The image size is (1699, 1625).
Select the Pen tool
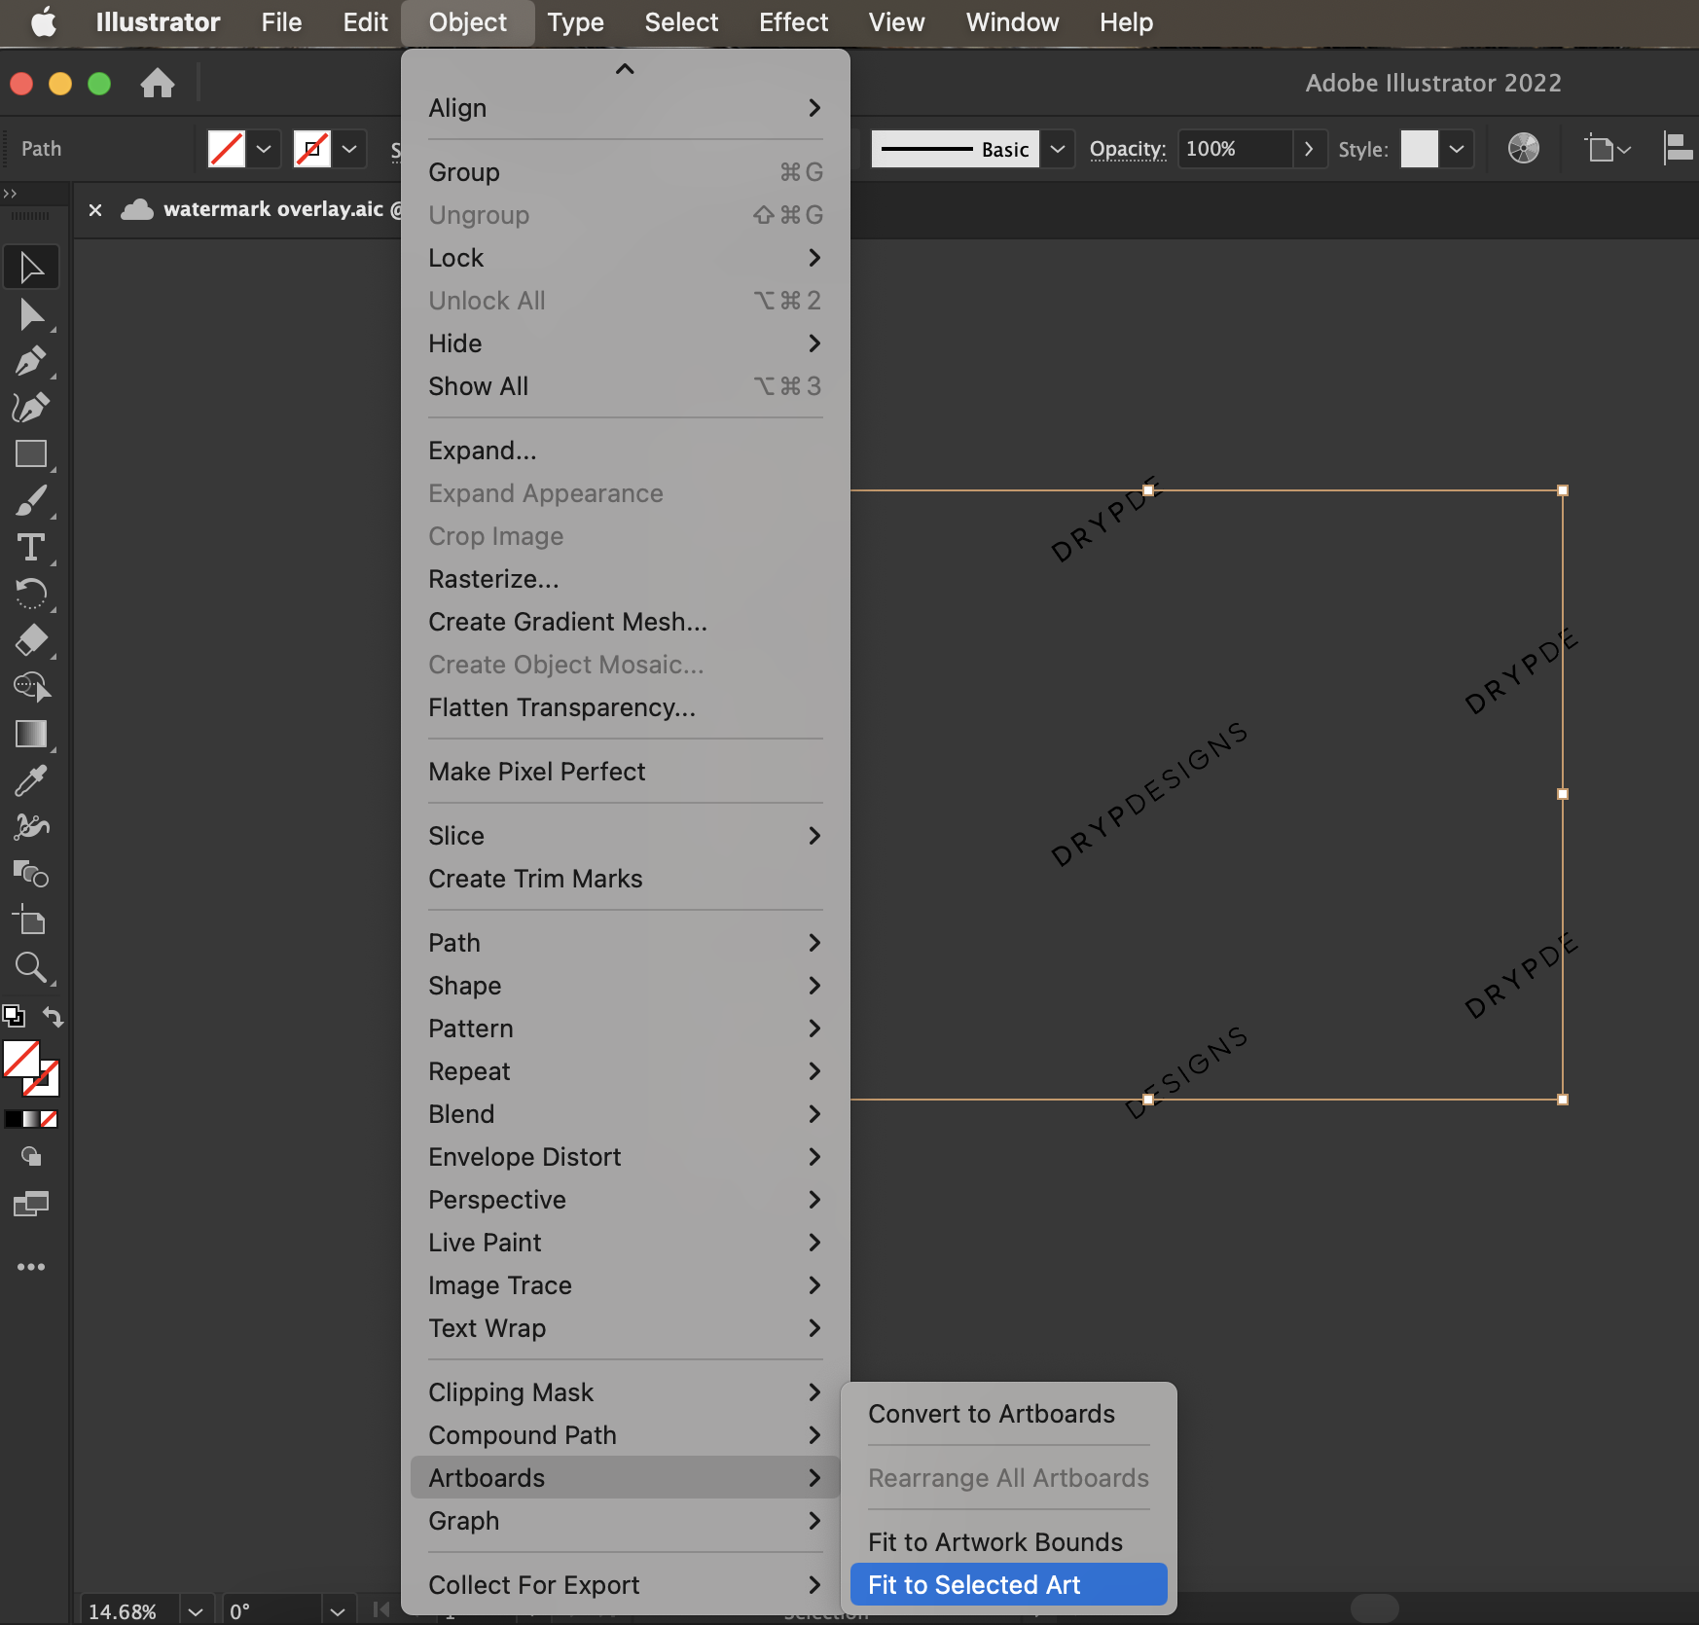click(x=31, y=361)
